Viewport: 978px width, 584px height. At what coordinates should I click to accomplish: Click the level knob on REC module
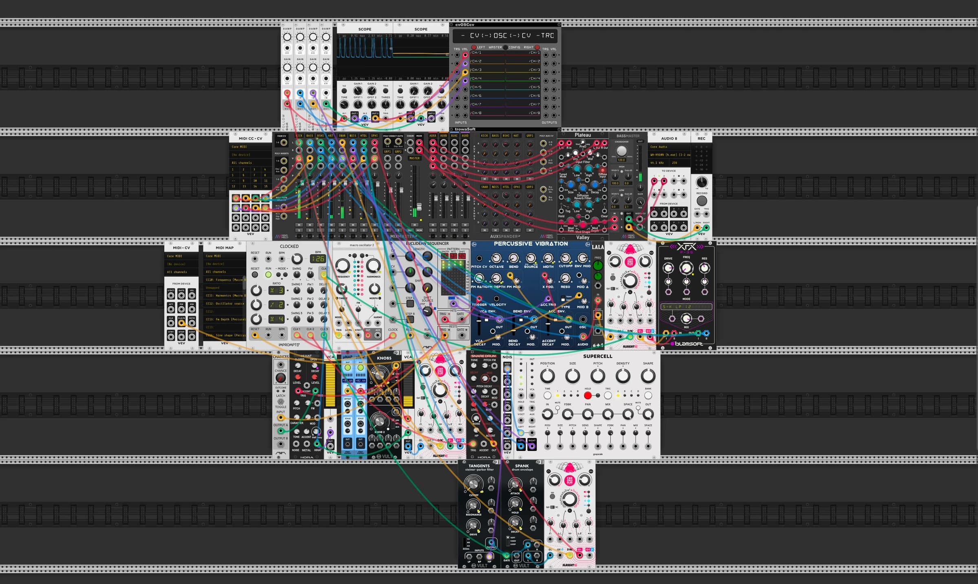tap(702, 182)
